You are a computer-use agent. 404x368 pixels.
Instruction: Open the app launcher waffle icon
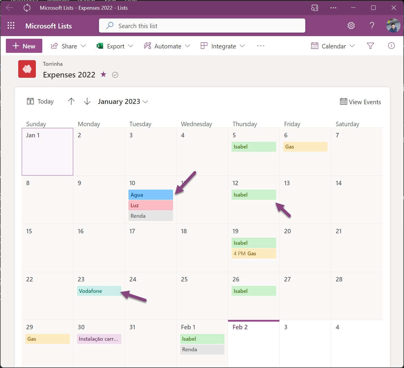(11, 26)
